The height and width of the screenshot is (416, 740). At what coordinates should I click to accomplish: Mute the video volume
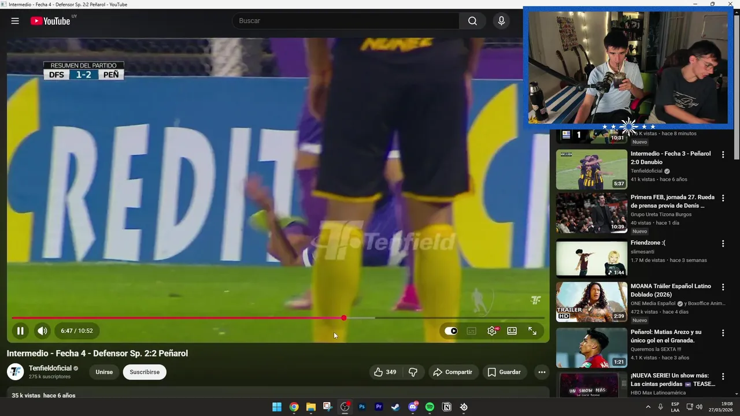(x=42, y=331)
